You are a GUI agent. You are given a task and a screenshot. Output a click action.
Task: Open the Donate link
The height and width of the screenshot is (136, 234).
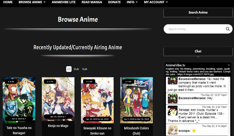[x=114, y=2]
